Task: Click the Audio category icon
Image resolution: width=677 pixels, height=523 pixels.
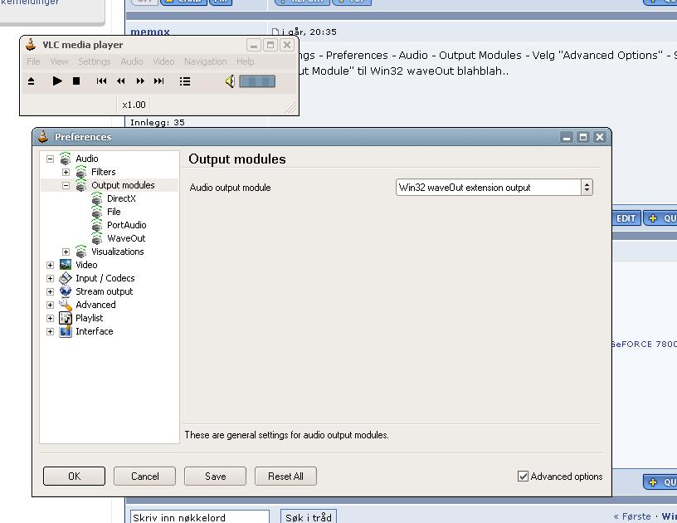Action: point(66,159)
